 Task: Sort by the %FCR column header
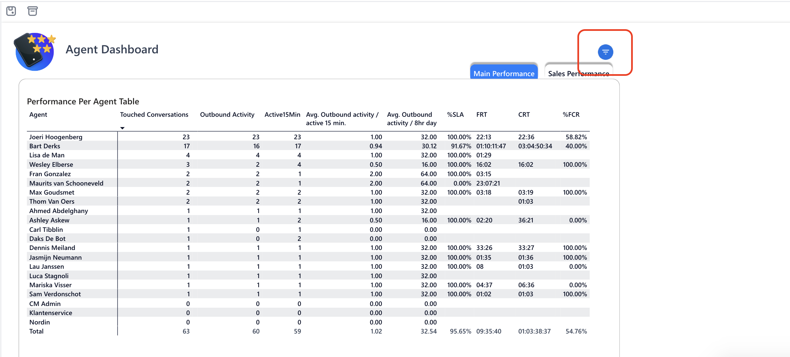point(571,114)
